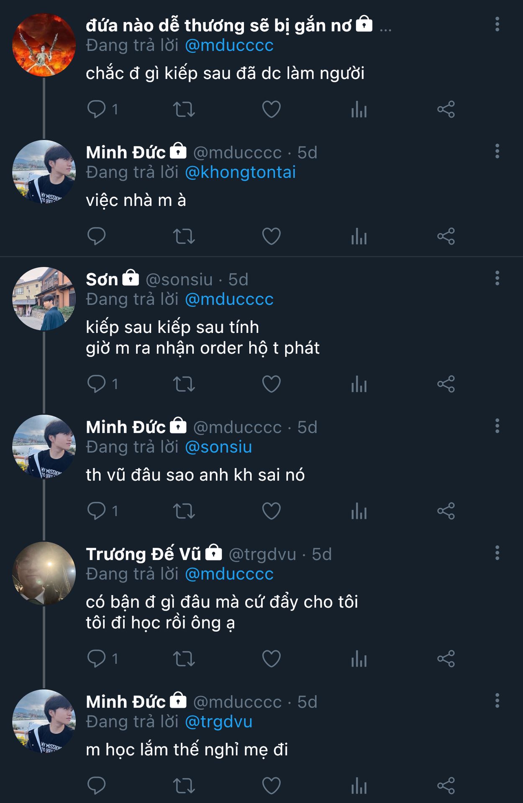
Task: Open more options for Sơn's tweet
Action: [x=497, y=278]
